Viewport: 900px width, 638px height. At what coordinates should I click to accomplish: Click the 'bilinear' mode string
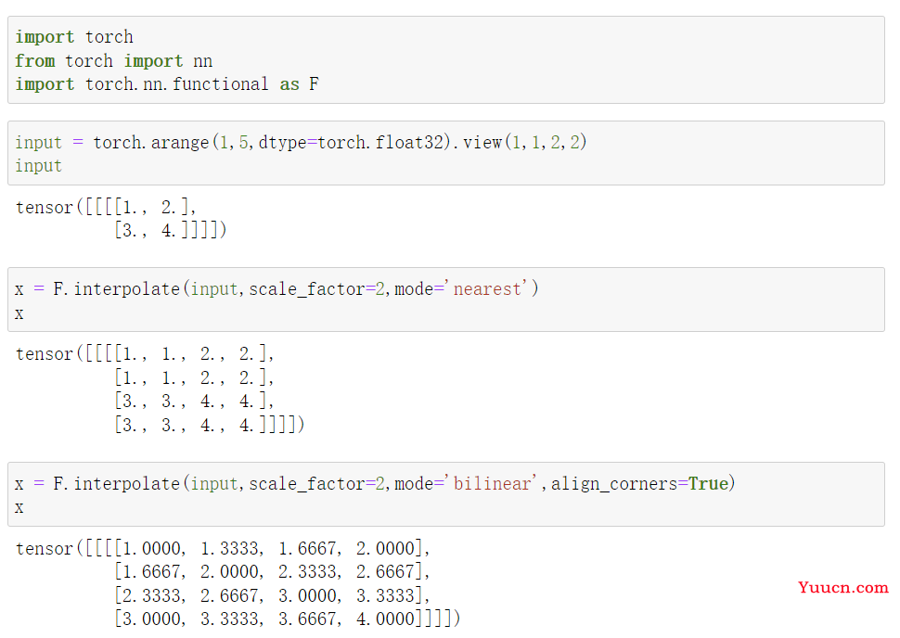tap(496, 484)
